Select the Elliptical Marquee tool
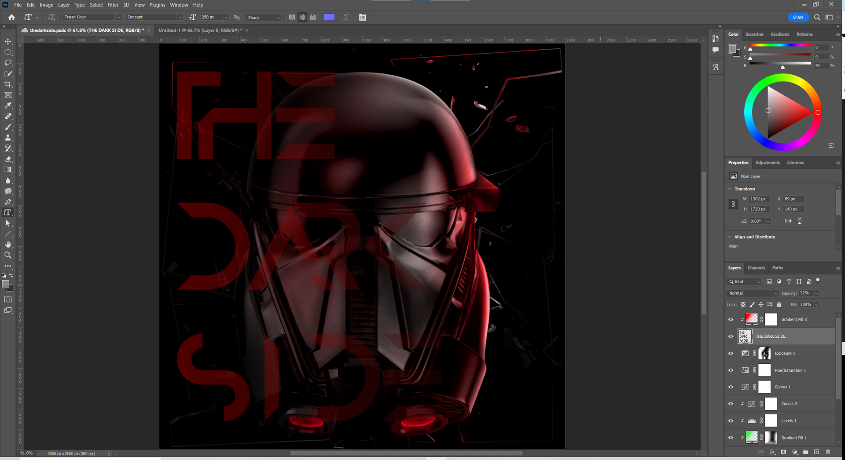The height and width of the screenshot is (460, 845). pos(8,52)
